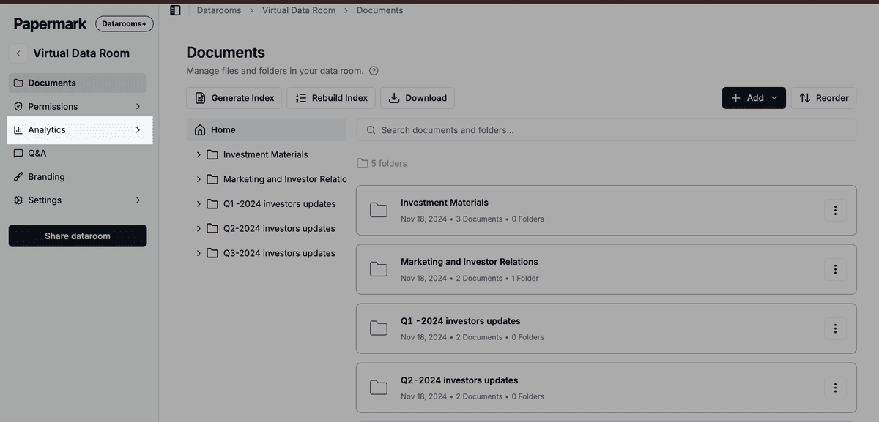
Task: Click the Papermark logo
Action: (x=51, y=24)
